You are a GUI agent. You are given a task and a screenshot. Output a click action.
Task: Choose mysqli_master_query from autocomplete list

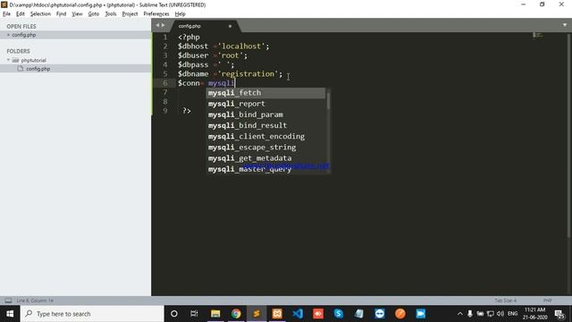pos(266,169)
